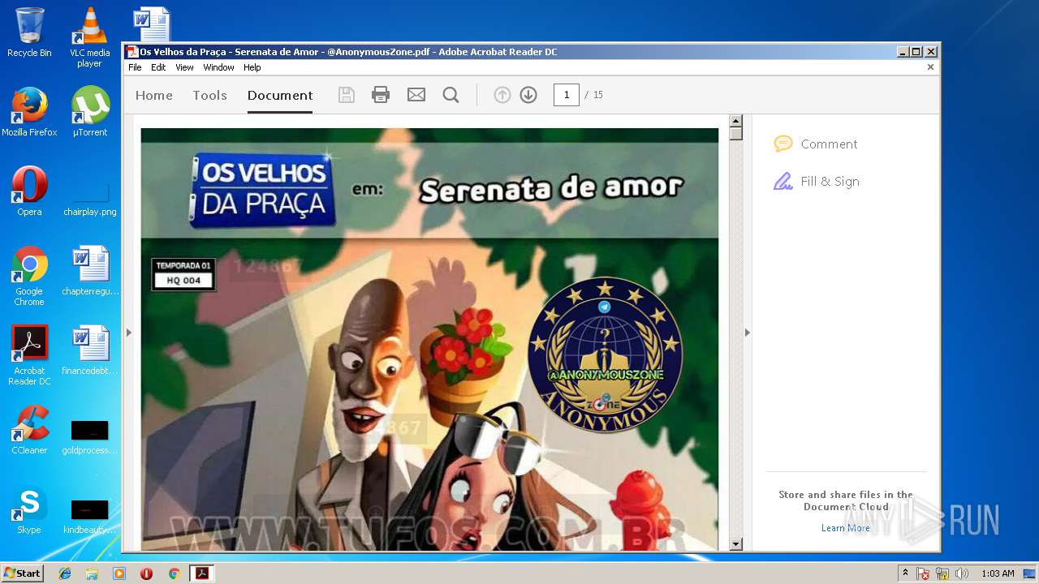This screenshot has width=1039, height=584.
Task: Open media player taskbar icon
Action: point(119,573)
